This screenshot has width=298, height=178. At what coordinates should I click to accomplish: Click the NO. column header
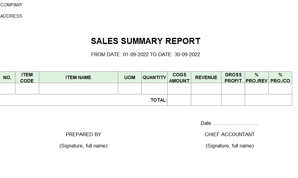click(x=7, y=77)
